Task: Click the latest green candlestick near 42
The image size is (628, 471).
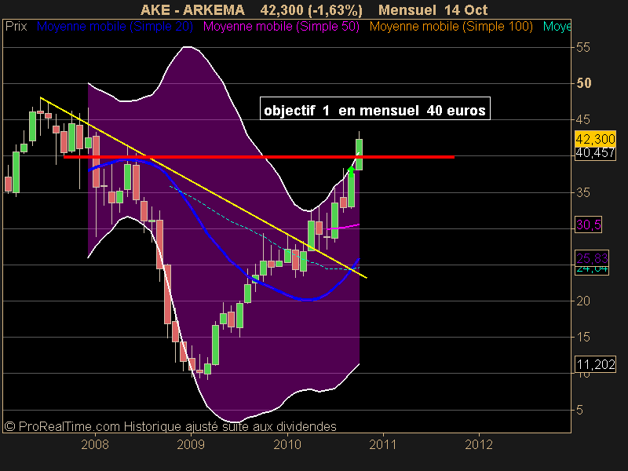Action: tap(360, 154)
